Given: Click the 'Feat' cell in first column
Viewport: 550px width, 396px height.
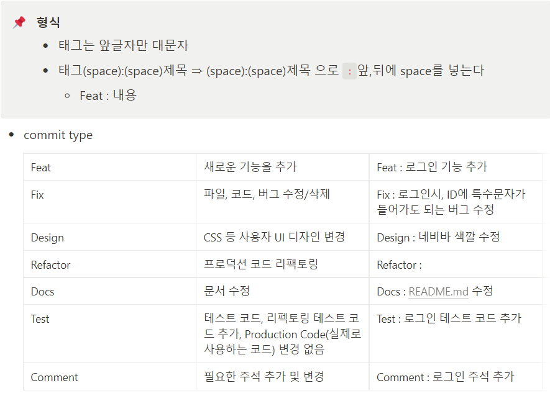Looking at the screenshot, I should coord(110,167).
